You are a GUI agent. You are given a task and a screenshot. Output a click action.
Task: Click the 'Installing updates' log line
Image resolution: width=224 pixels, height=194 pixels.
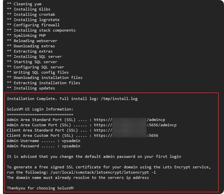click(x=31, y=88)
